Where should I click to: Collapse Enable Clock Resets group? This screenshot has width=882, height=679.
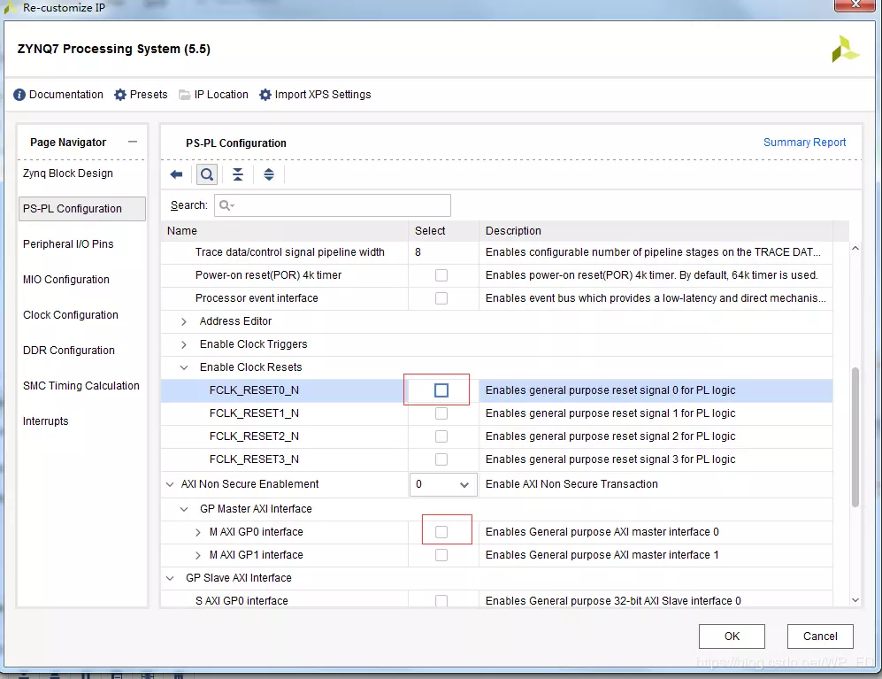pyautogui.click(x=184, y=367)
